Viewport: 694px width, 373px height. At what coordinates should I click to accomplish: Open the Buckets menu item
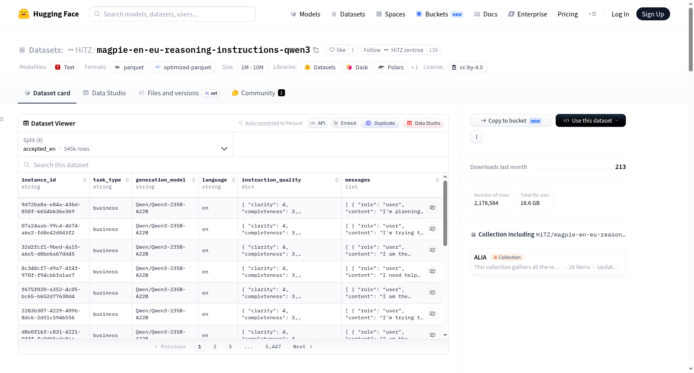439,14
